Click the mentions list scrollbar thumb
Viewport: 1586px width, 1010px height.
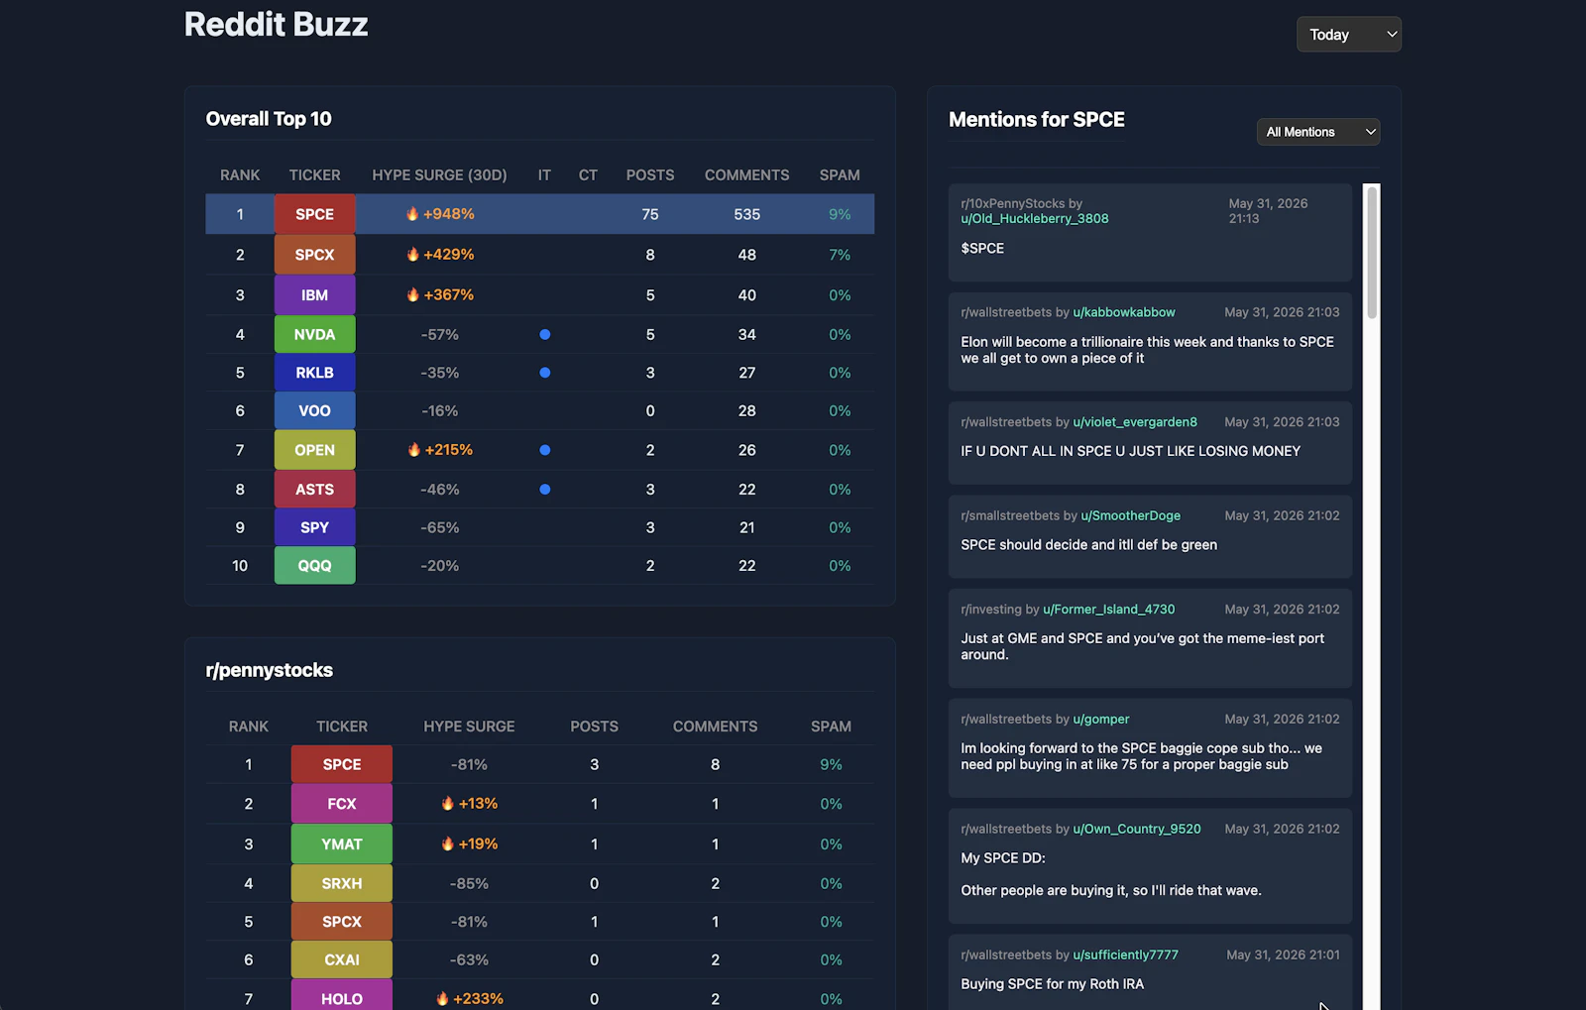[1372, 252]
